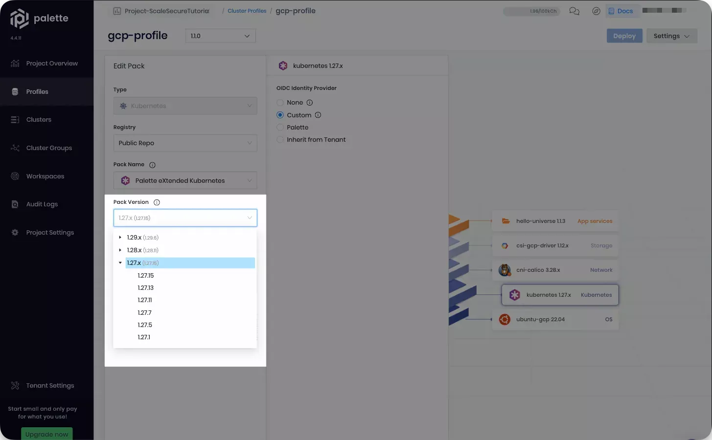Image resolution: width=712 pixels, height=440 pixels.
Task: Click the Audit Logs icon
Action: coord(15,204)
